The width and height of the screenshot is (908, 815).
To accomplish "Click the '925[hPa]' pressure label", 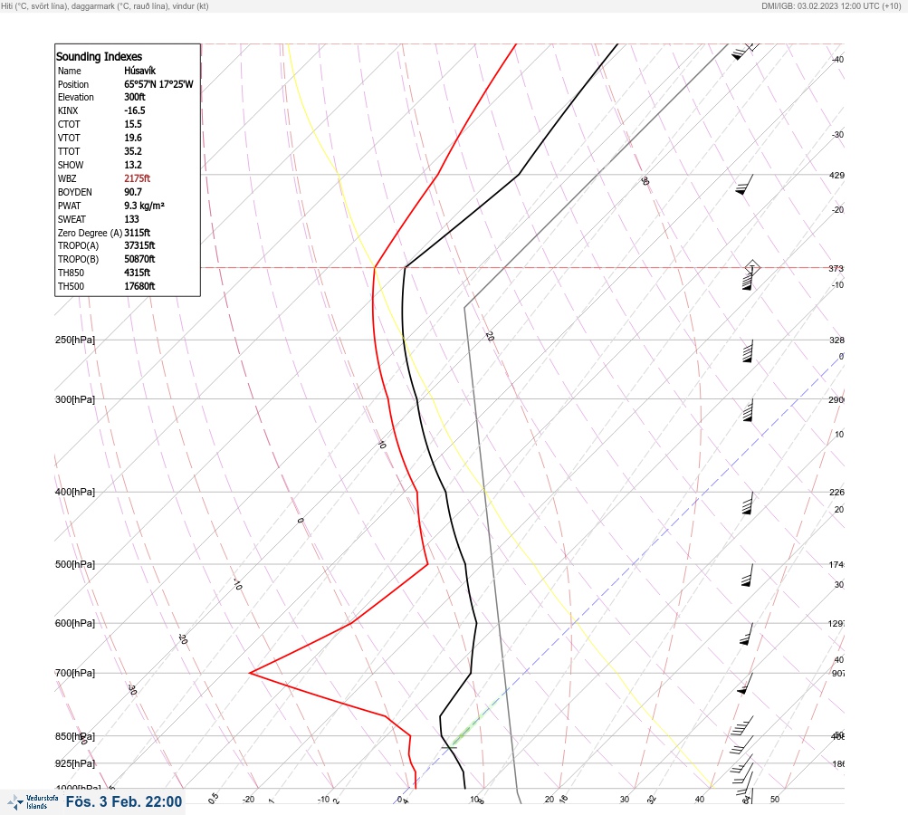I will tap(75, 763).
